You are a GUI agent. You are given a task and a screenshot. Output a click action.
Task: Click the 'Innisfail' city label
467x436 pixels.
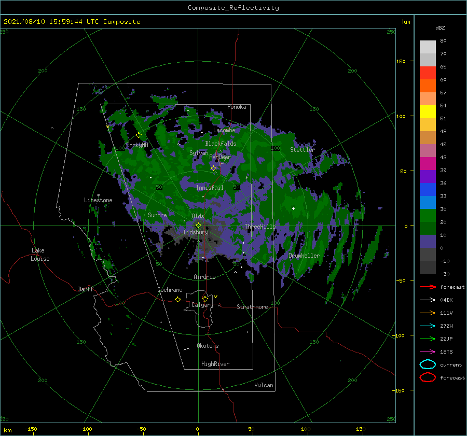coord(210,188)
